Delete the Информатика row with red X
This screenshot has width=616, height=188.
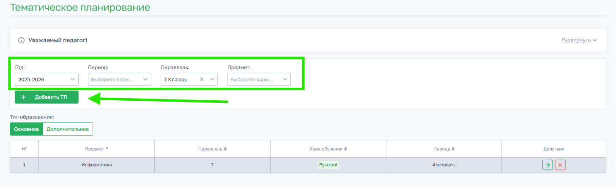coord(561,165)
